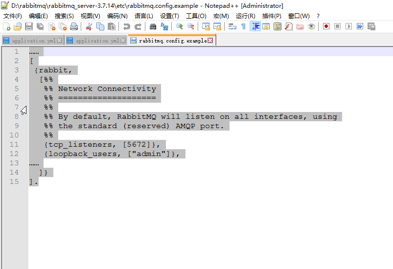This screenshot has height=269, width=393.
Task: Open the 编码(N) menu
Action: point(117,16)
